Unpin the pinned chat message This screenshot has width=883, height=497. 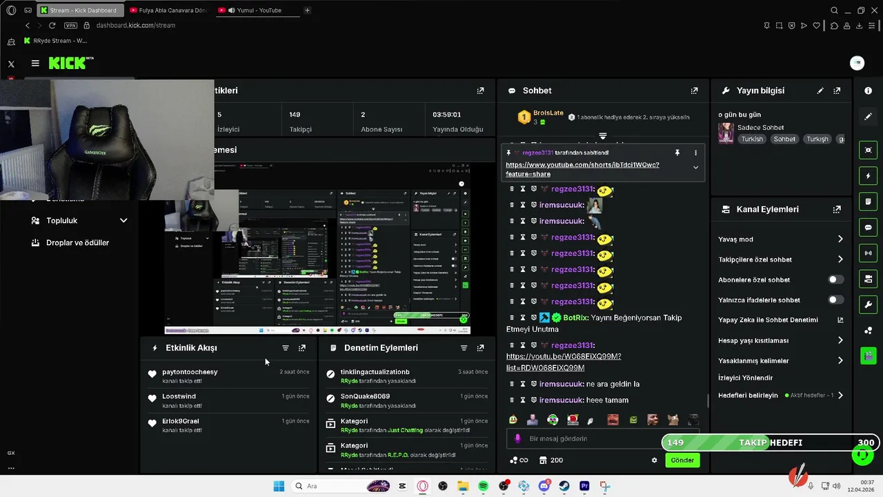(x=677, y=153)
